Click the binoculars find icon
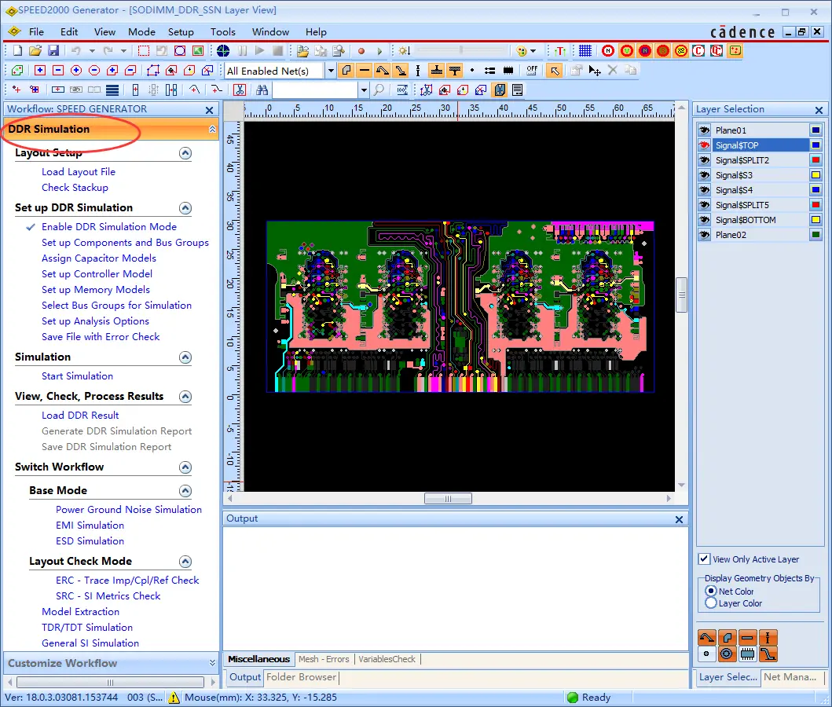 coord(262,90)
